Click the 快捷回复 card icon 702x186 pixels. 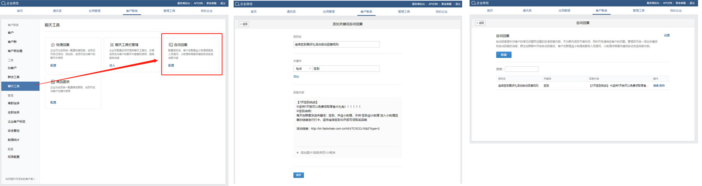coord(53,45)
